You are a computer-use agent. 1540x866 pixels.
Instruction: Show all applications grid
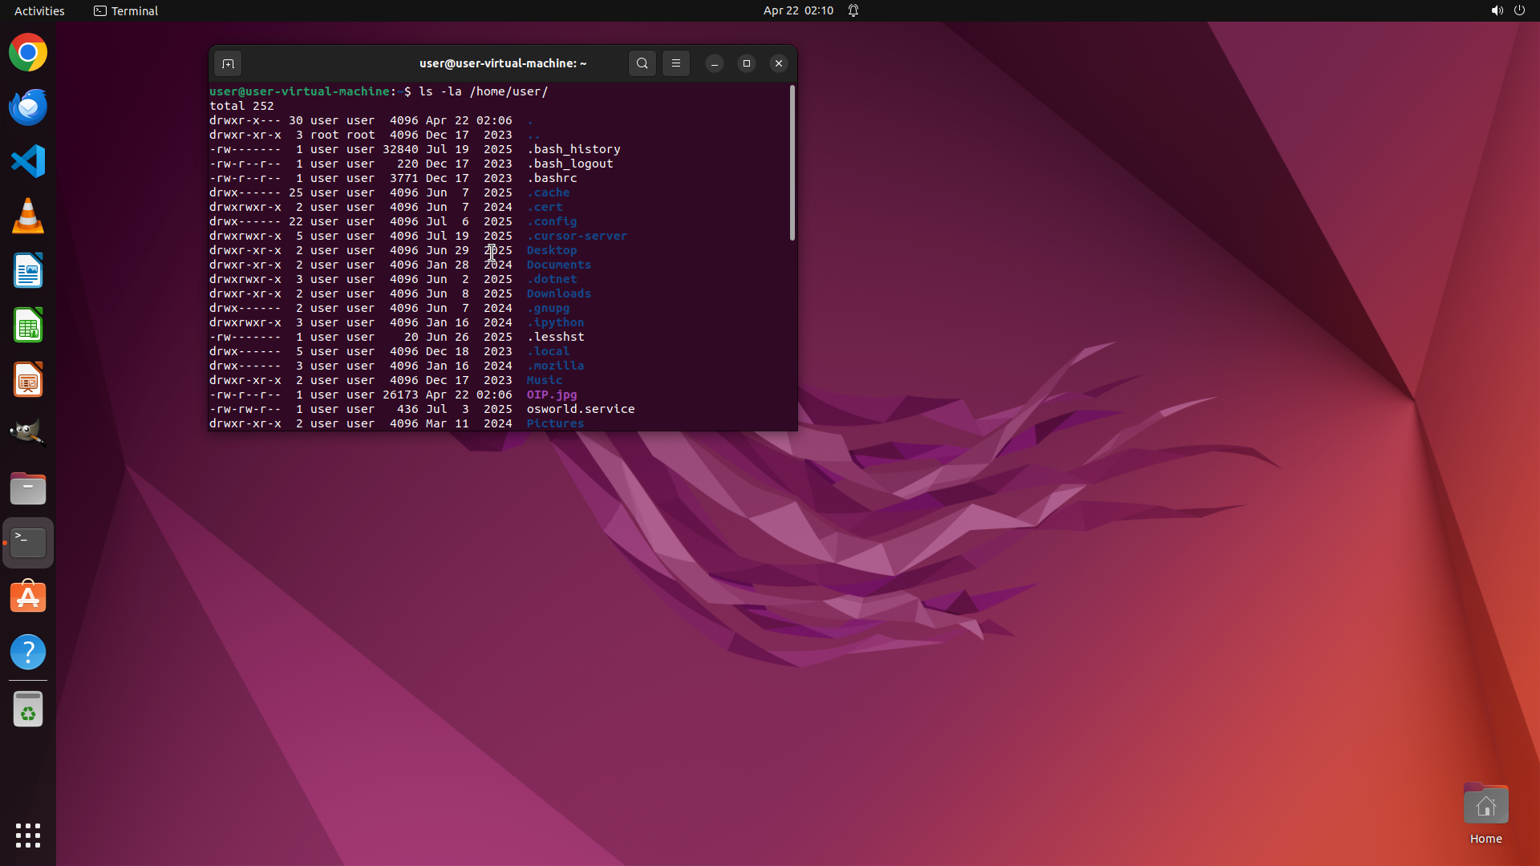click(x=28, y=835)
